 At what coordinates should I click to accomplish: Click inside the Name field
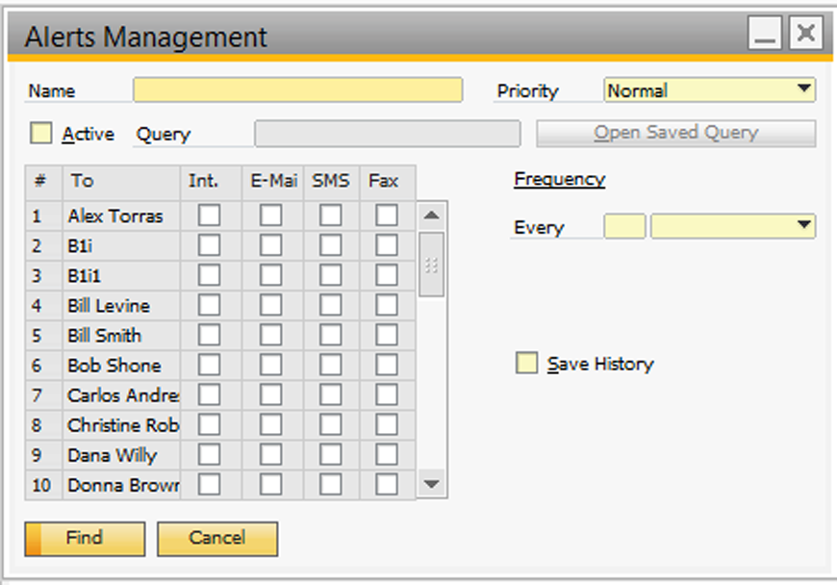[x=296, y=89]
